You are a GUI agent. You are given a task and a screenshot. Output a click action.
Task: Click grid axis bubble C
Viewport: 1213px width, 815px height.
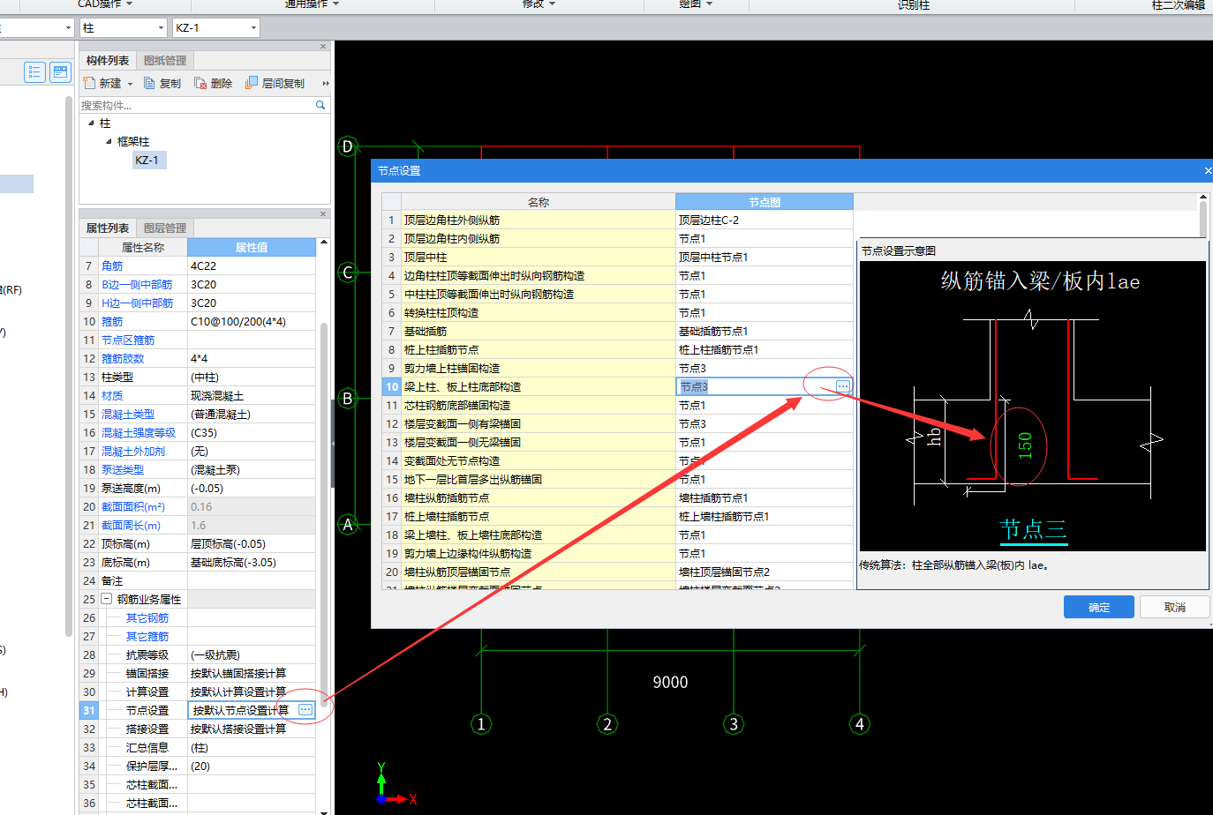[x=348, y=273]
